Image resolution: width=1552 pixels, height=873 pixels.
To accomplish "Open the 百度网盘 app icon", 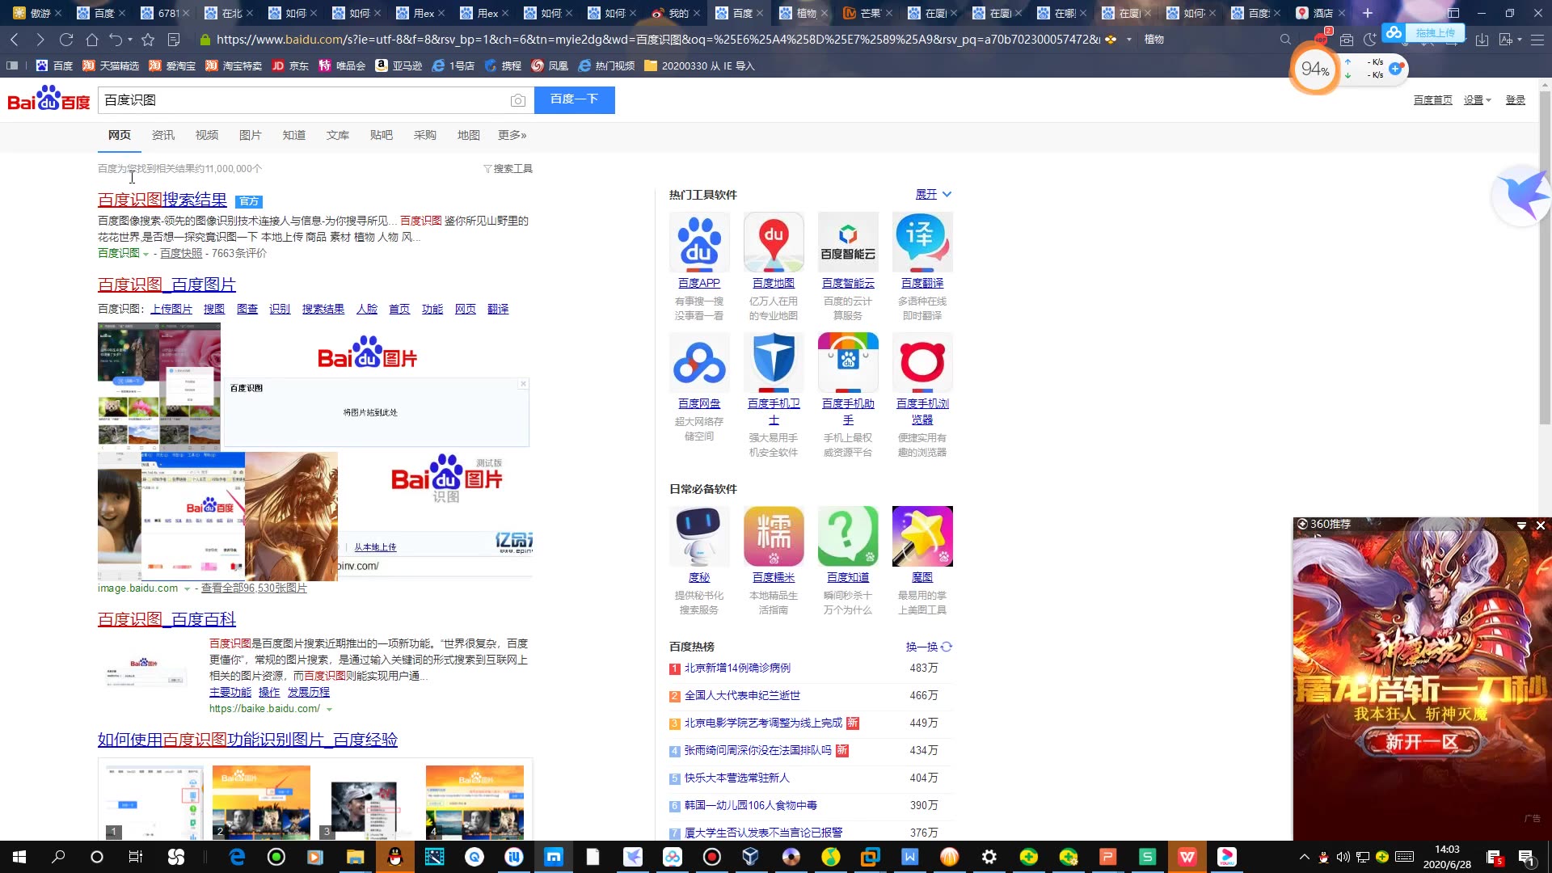I will point(699,363).
